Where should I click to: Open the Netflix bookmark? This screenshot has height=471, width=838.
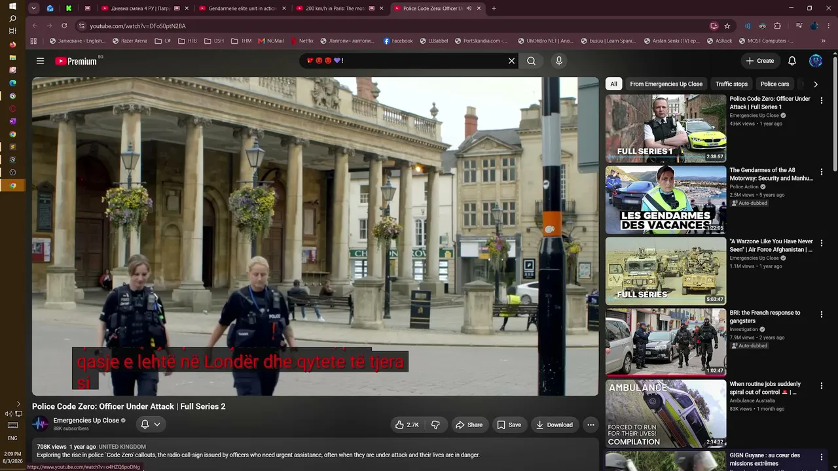[x=301, y=41]
